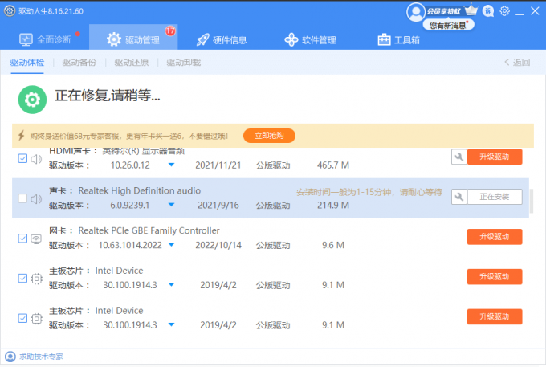546x367 pixels.
Task: Click wrench icon for Realtek audio driver
Action: click(458, 197)
